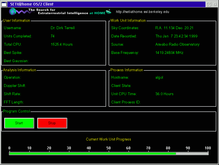Select the date Thu Jan 7 23:42:34 1999

tap(176, 36)
